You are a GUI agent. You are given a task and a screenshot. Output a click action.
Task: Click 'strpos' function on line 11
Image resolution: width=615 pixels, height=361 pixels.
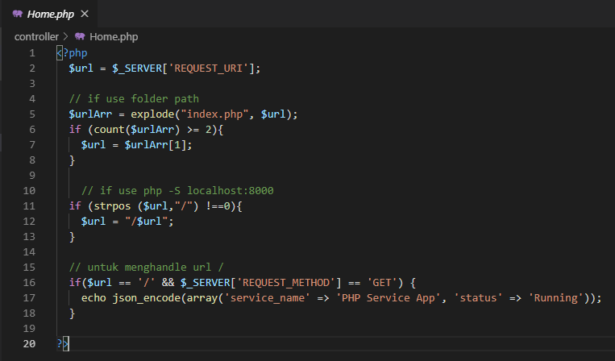(112, 206)
